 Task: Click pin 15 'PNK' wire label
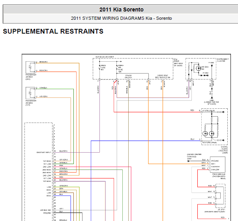click(x=61, y=165)
